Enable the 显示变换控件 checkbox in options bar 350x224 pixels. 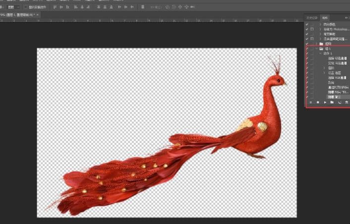pyautogui.click(x=26, y=7)
